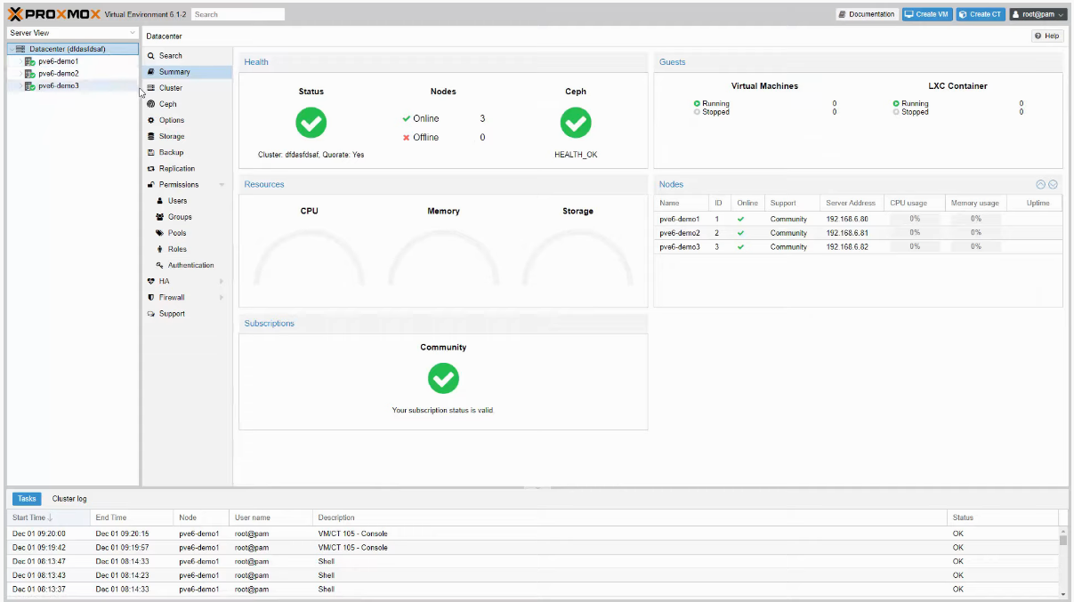Click the Options gear icon
The image size is (1074, 602).
click(x=151, y=120)
